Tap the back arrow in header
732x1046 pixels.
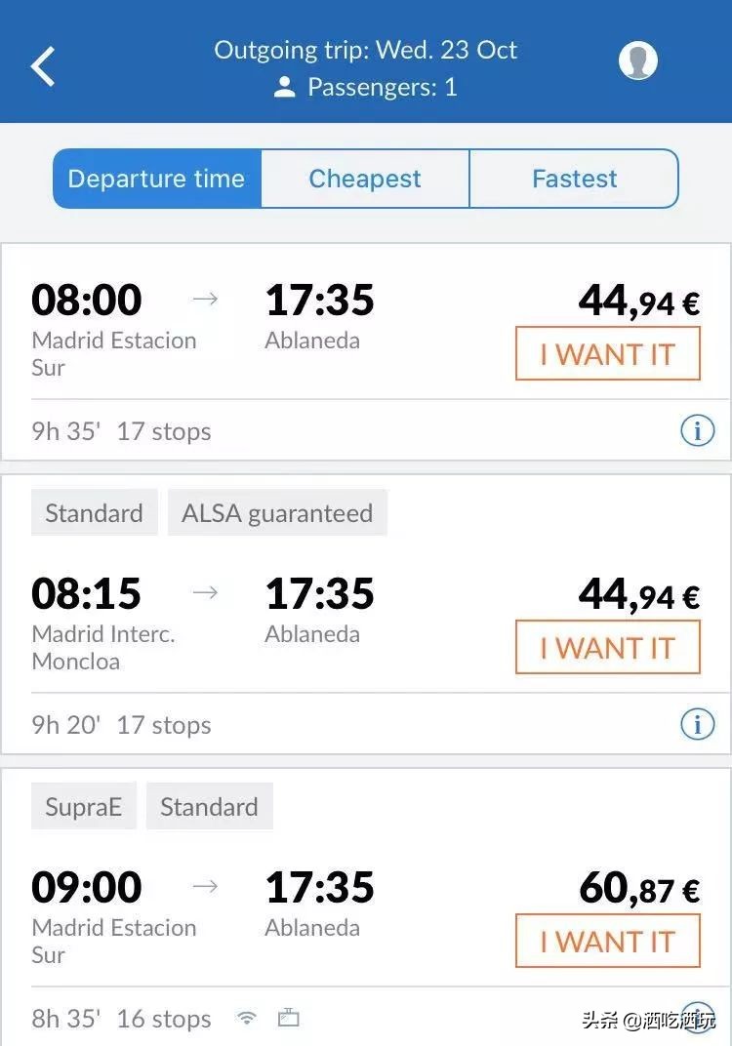(43, 66)
